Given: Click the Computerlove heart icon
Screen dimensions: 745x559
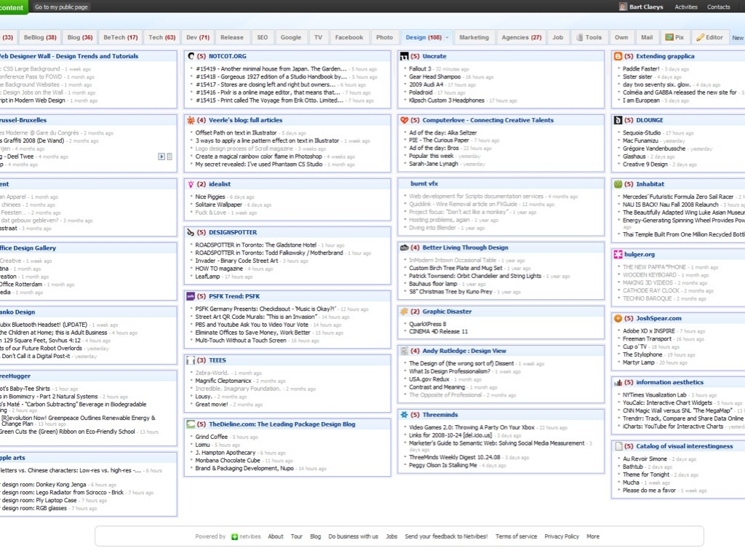Looking at the screenshot, I should pos(405,120).
